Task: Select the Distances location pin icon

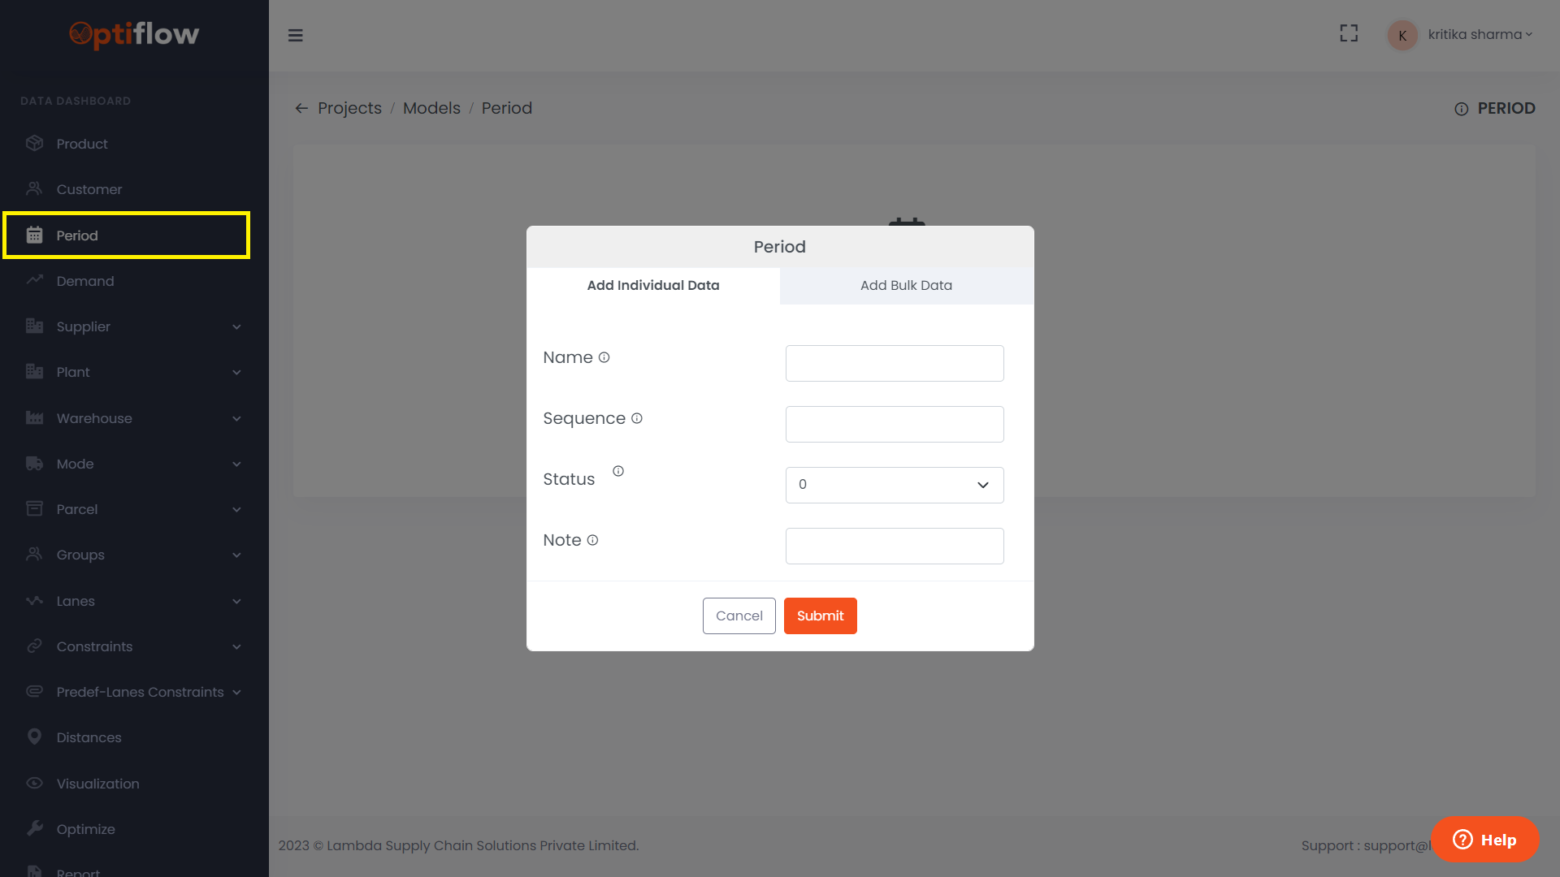Action: (34, 737)
